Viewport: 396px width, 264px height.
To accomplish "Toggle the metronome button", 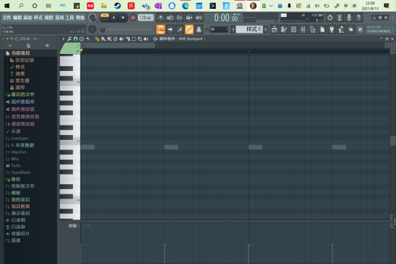I will pos(160,18).
